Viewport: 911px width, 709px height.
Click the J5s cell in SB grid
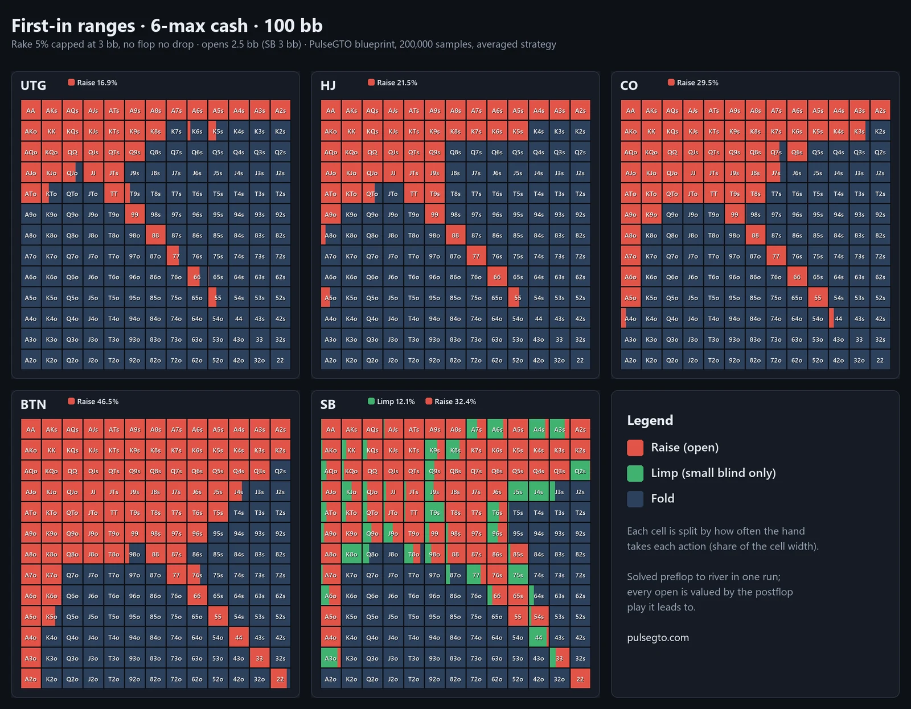[x=518, y=492]
